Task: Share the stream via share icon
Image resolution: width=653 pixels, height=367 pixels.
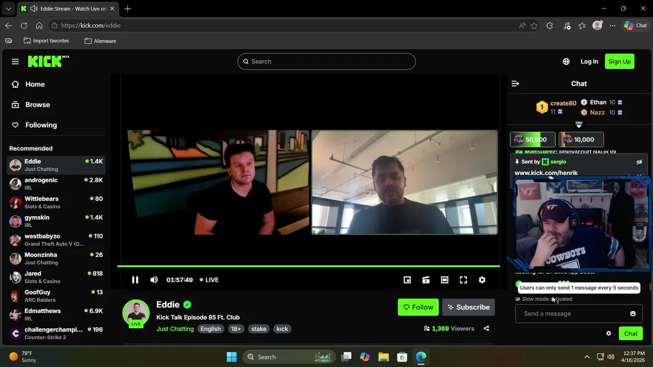Action: click(486, 328)
